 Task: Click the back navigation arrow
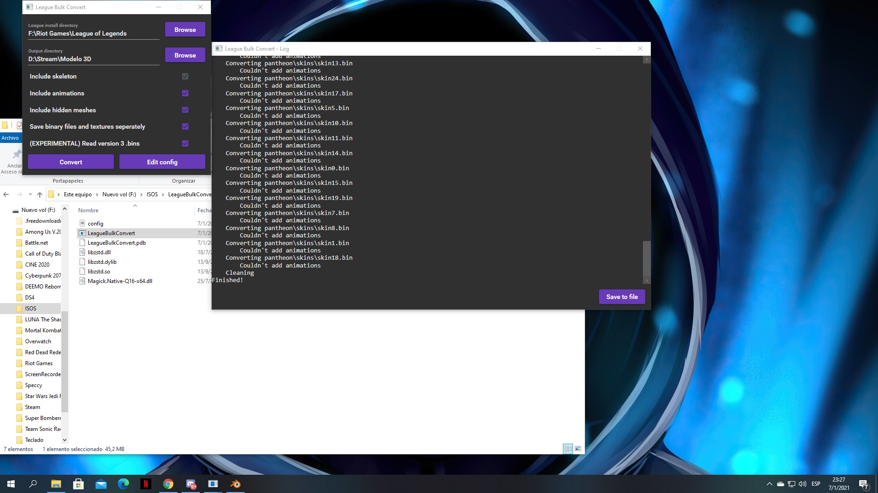coord(5,194)
